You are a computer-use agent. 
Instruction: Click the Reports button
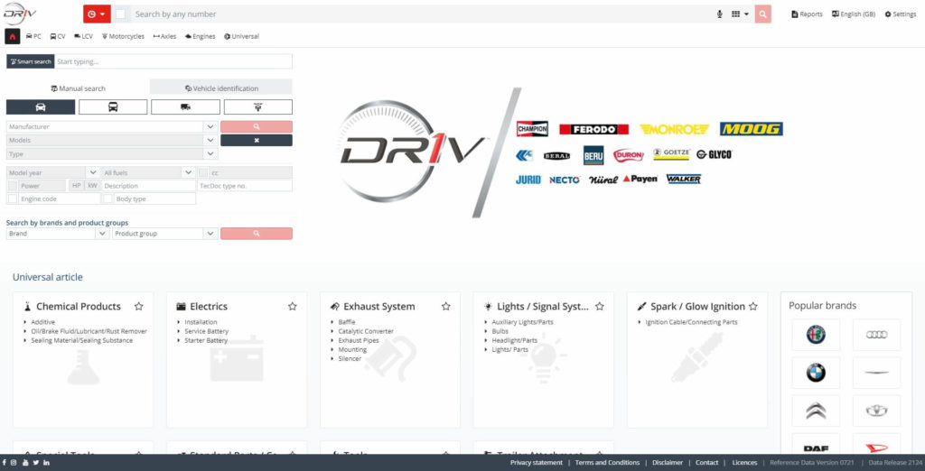click(x=807, y=14)
